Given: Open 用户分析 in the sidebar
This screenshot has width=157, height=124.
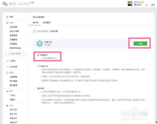Looking at the screenshot, I should 13,110.
